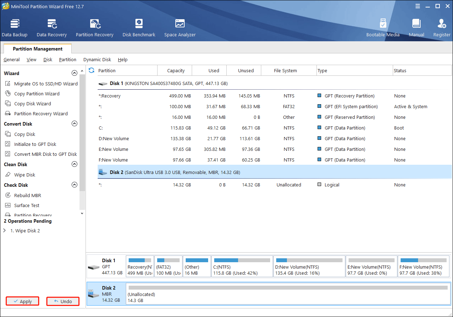The width and height of the screenshot is (453, 317).
Task: Sort by the Status column header
Action: coord(422,70)
